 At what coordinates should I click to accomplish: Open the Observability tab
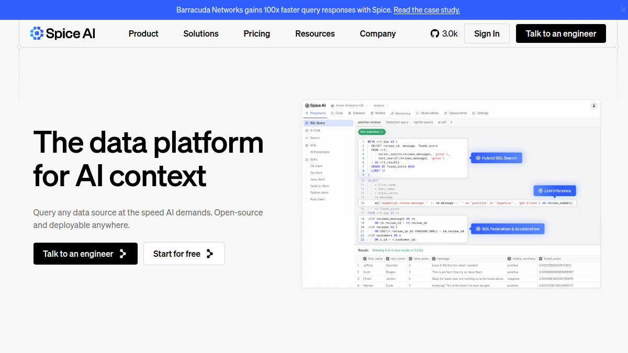[427, 113]
